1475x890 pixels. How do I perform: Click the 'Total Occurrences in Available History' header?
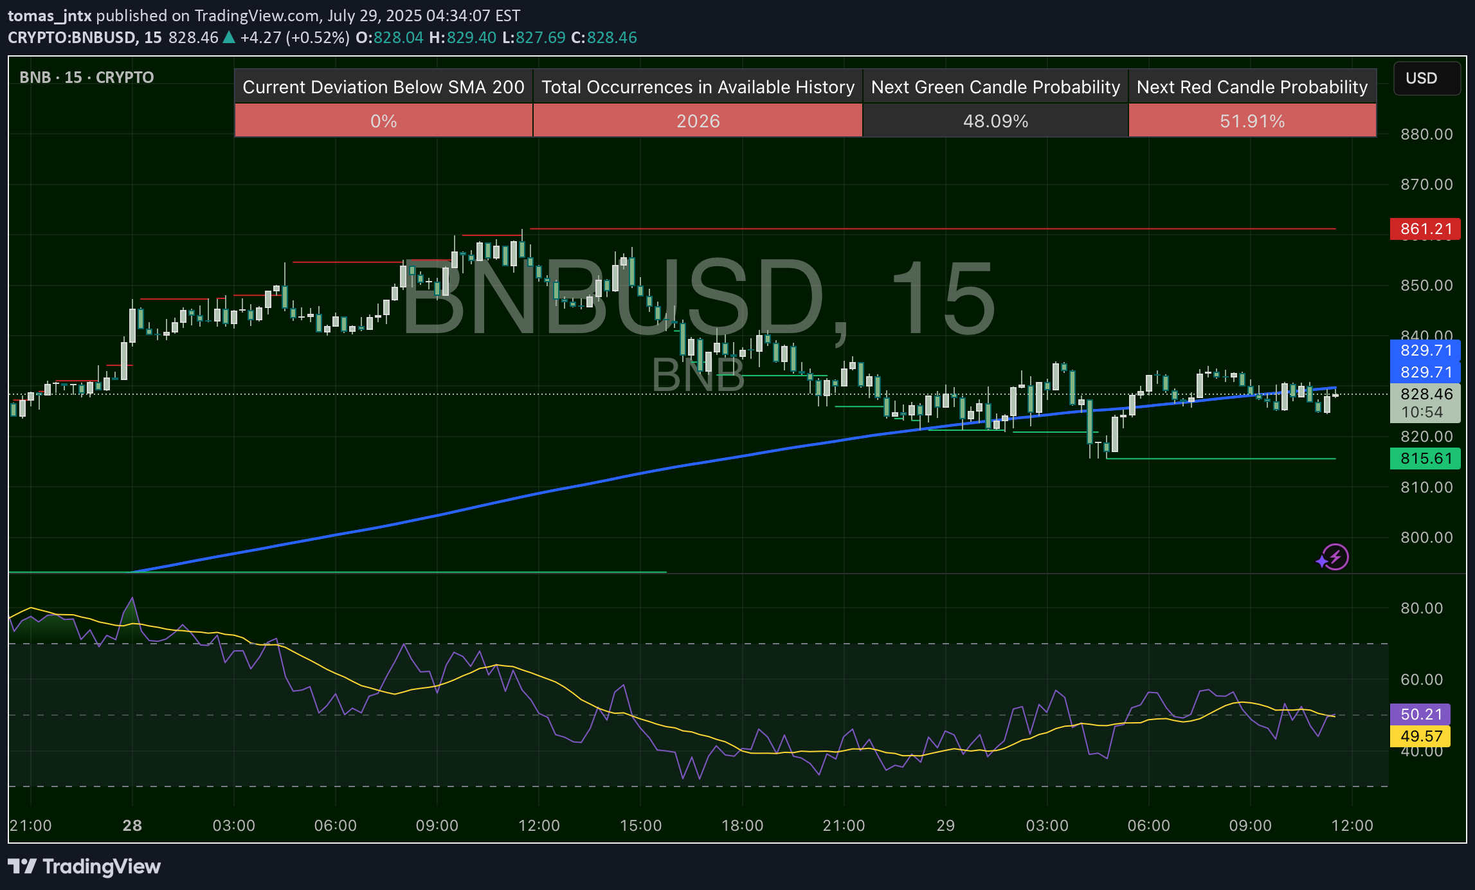click(698, 87)
